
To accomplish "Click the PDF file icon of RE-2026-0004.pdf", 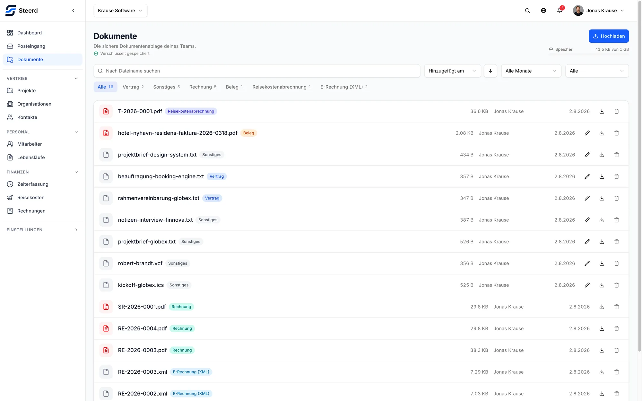I will click(106, 328).
